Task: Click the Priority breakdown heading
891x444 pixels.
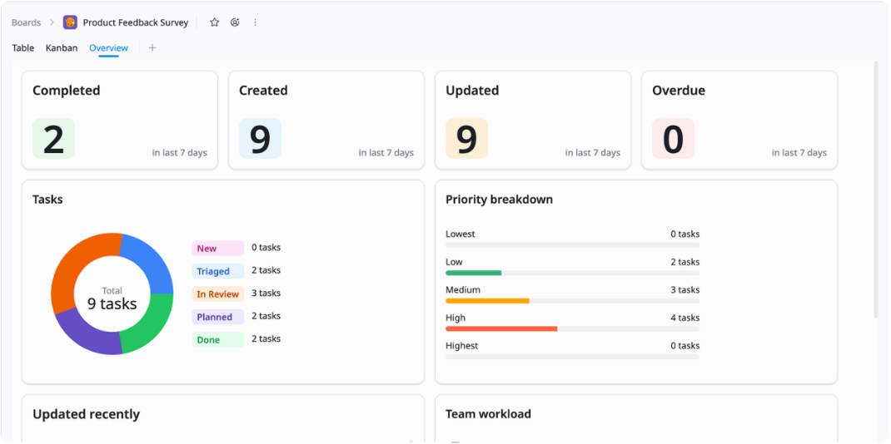Action: (499, 200)
